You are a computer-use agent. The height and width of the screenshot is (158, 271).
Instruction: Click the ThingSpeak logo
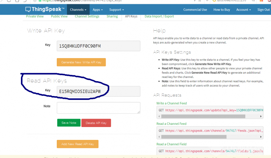45,9
